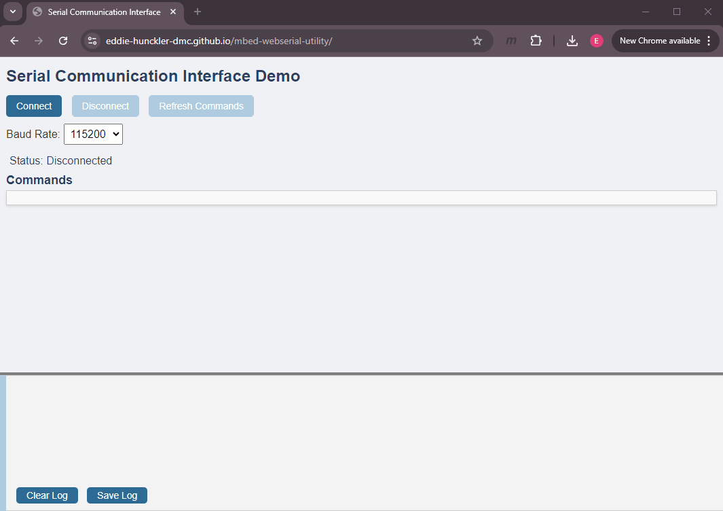Click the faded 'm' extension icon

pyautogui.click(x=511, y=41)
